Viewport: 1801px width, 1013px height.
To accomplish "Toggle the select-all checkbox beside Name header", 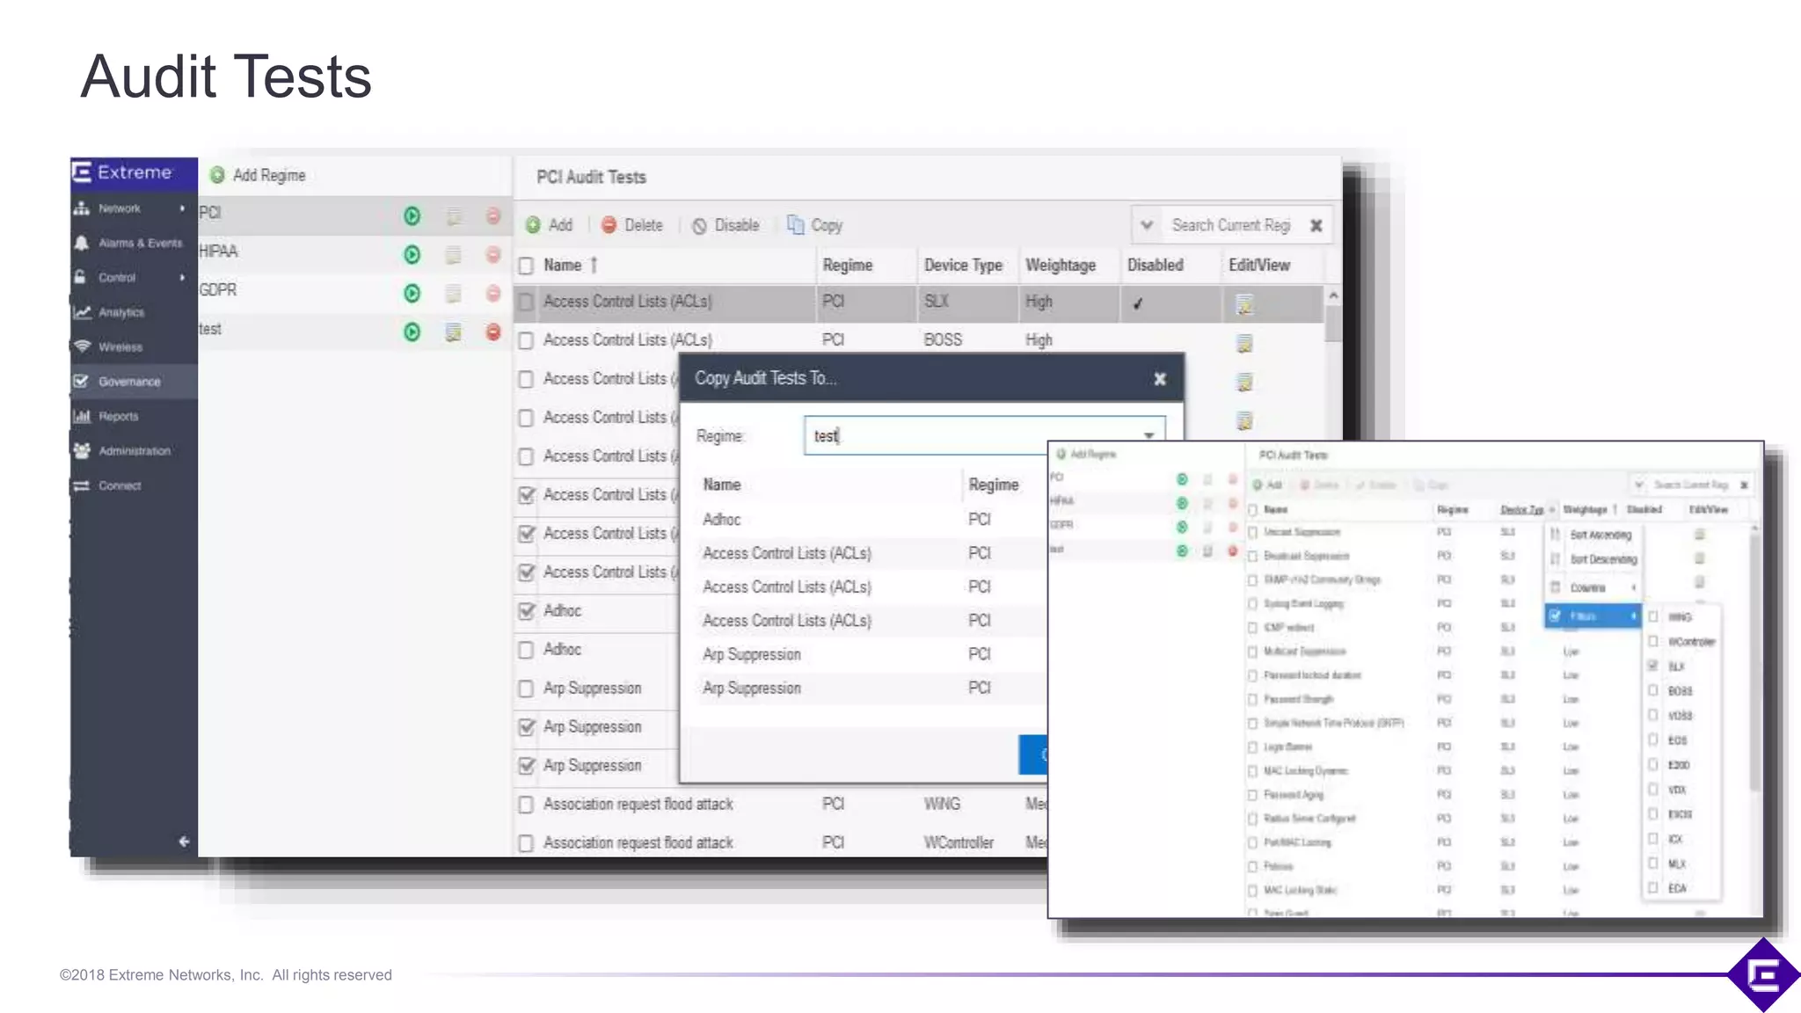I will tap(526, 266).
